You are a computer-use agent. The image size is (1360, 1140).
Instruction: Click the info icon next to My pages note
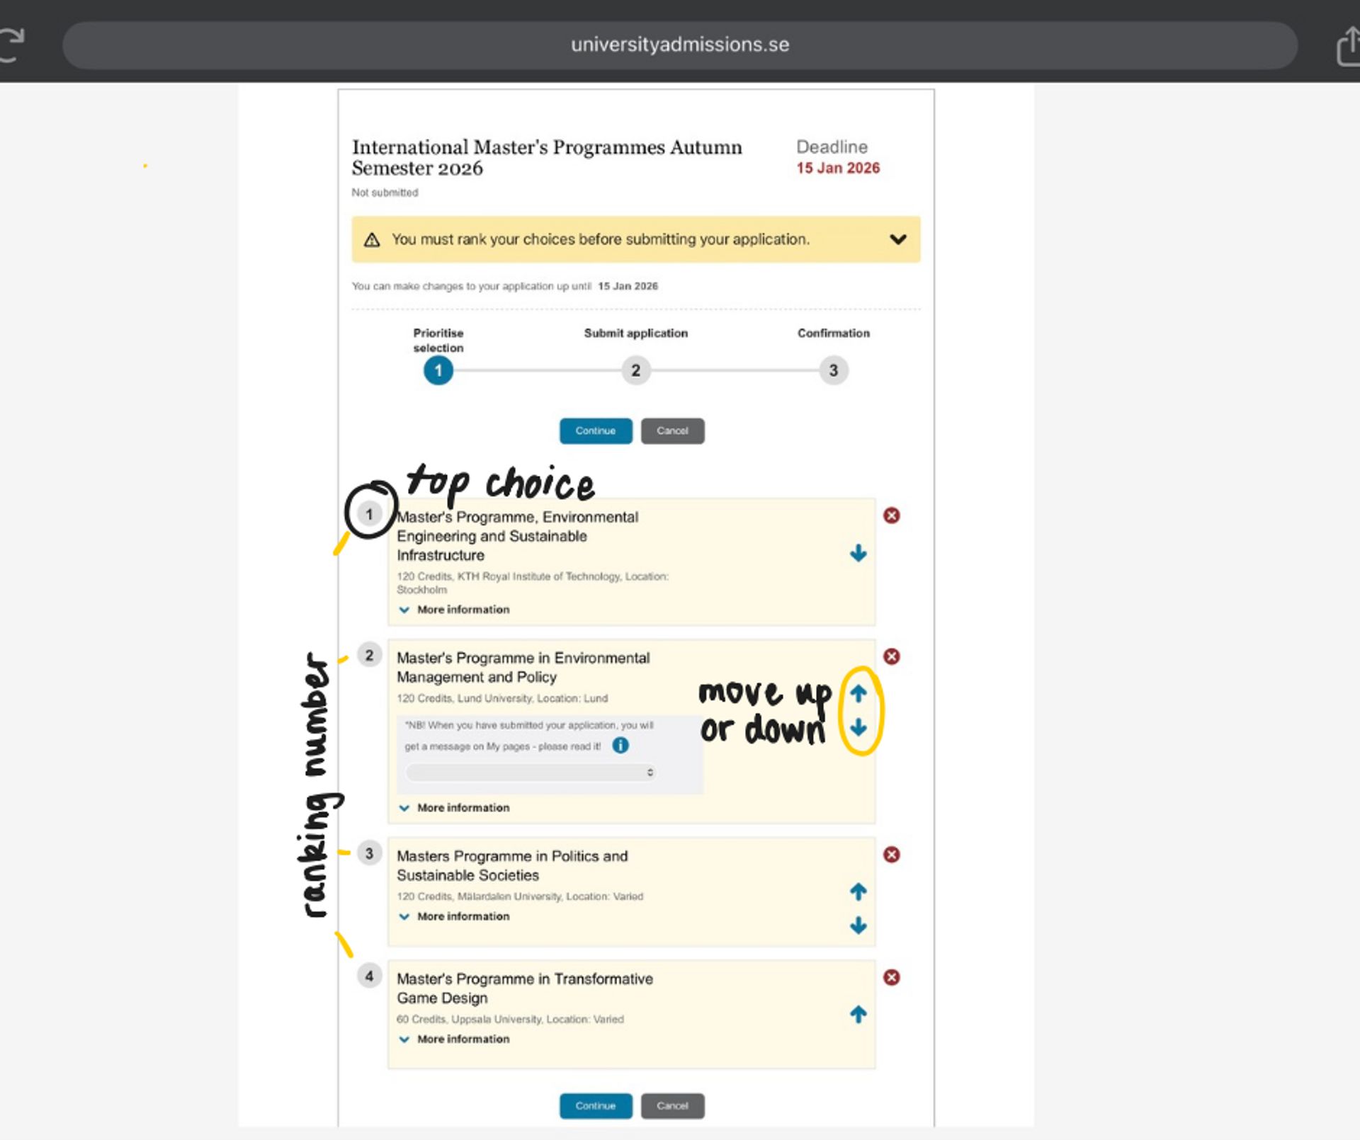[x=620, y=745]
